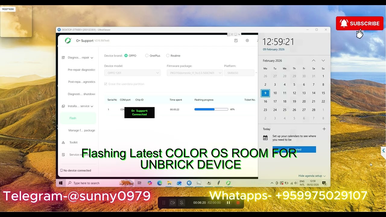Click the Service records sidebar icon
Image resolution: width=386 pixels, height=217 pixels.
pyautogui.click(x=63, y=155)
